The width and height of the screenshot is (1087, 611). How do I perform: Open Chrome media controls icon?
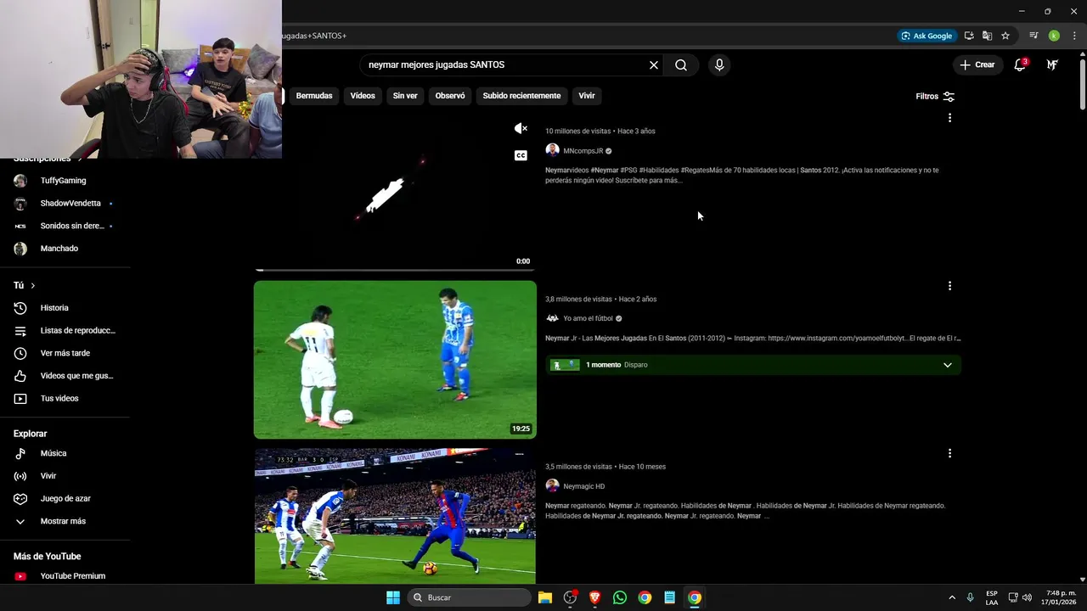pos(1033,36)
